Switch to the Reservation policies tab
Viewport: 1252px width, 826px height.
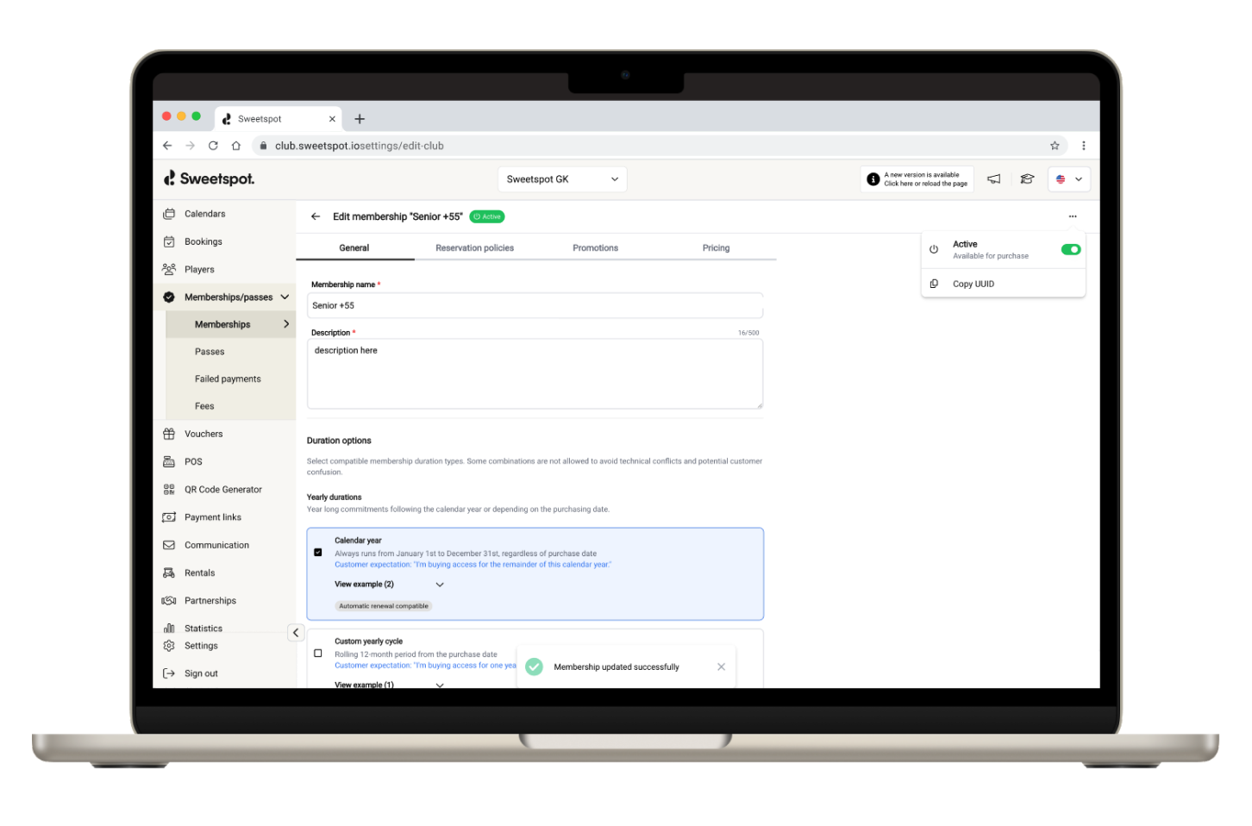click(x=474, y=248)
